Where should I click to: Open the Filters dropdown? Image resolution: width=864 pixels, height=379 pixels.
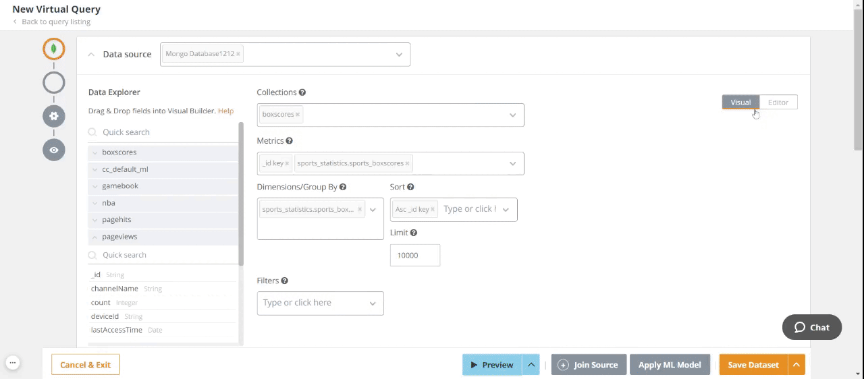[372, 303]
